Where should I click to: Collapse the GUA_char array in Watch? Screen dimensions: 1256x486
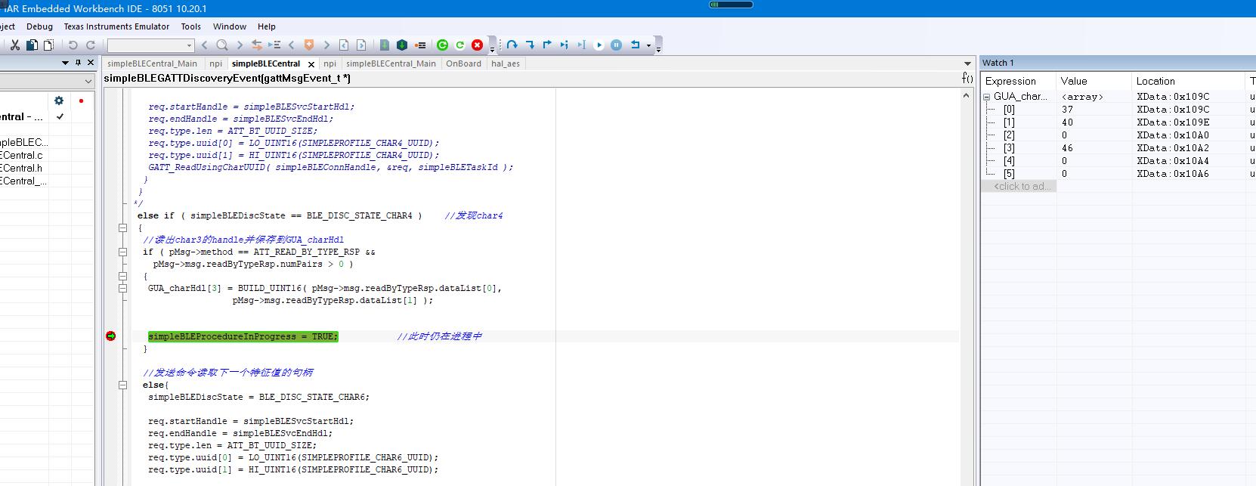point(986,97)
